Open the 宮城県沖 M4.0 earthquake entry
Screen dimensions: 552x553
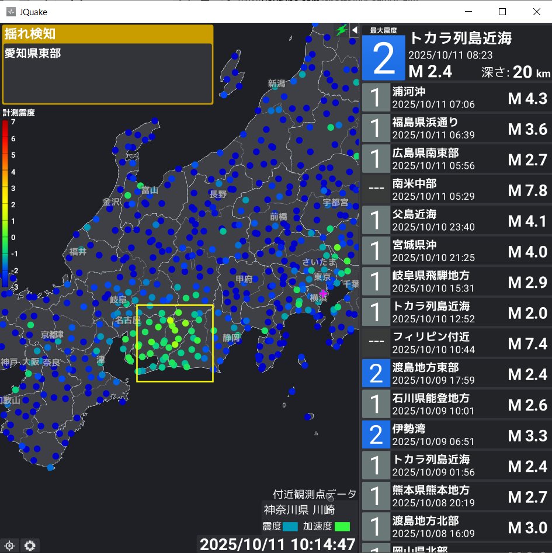(x=456, y=251)
